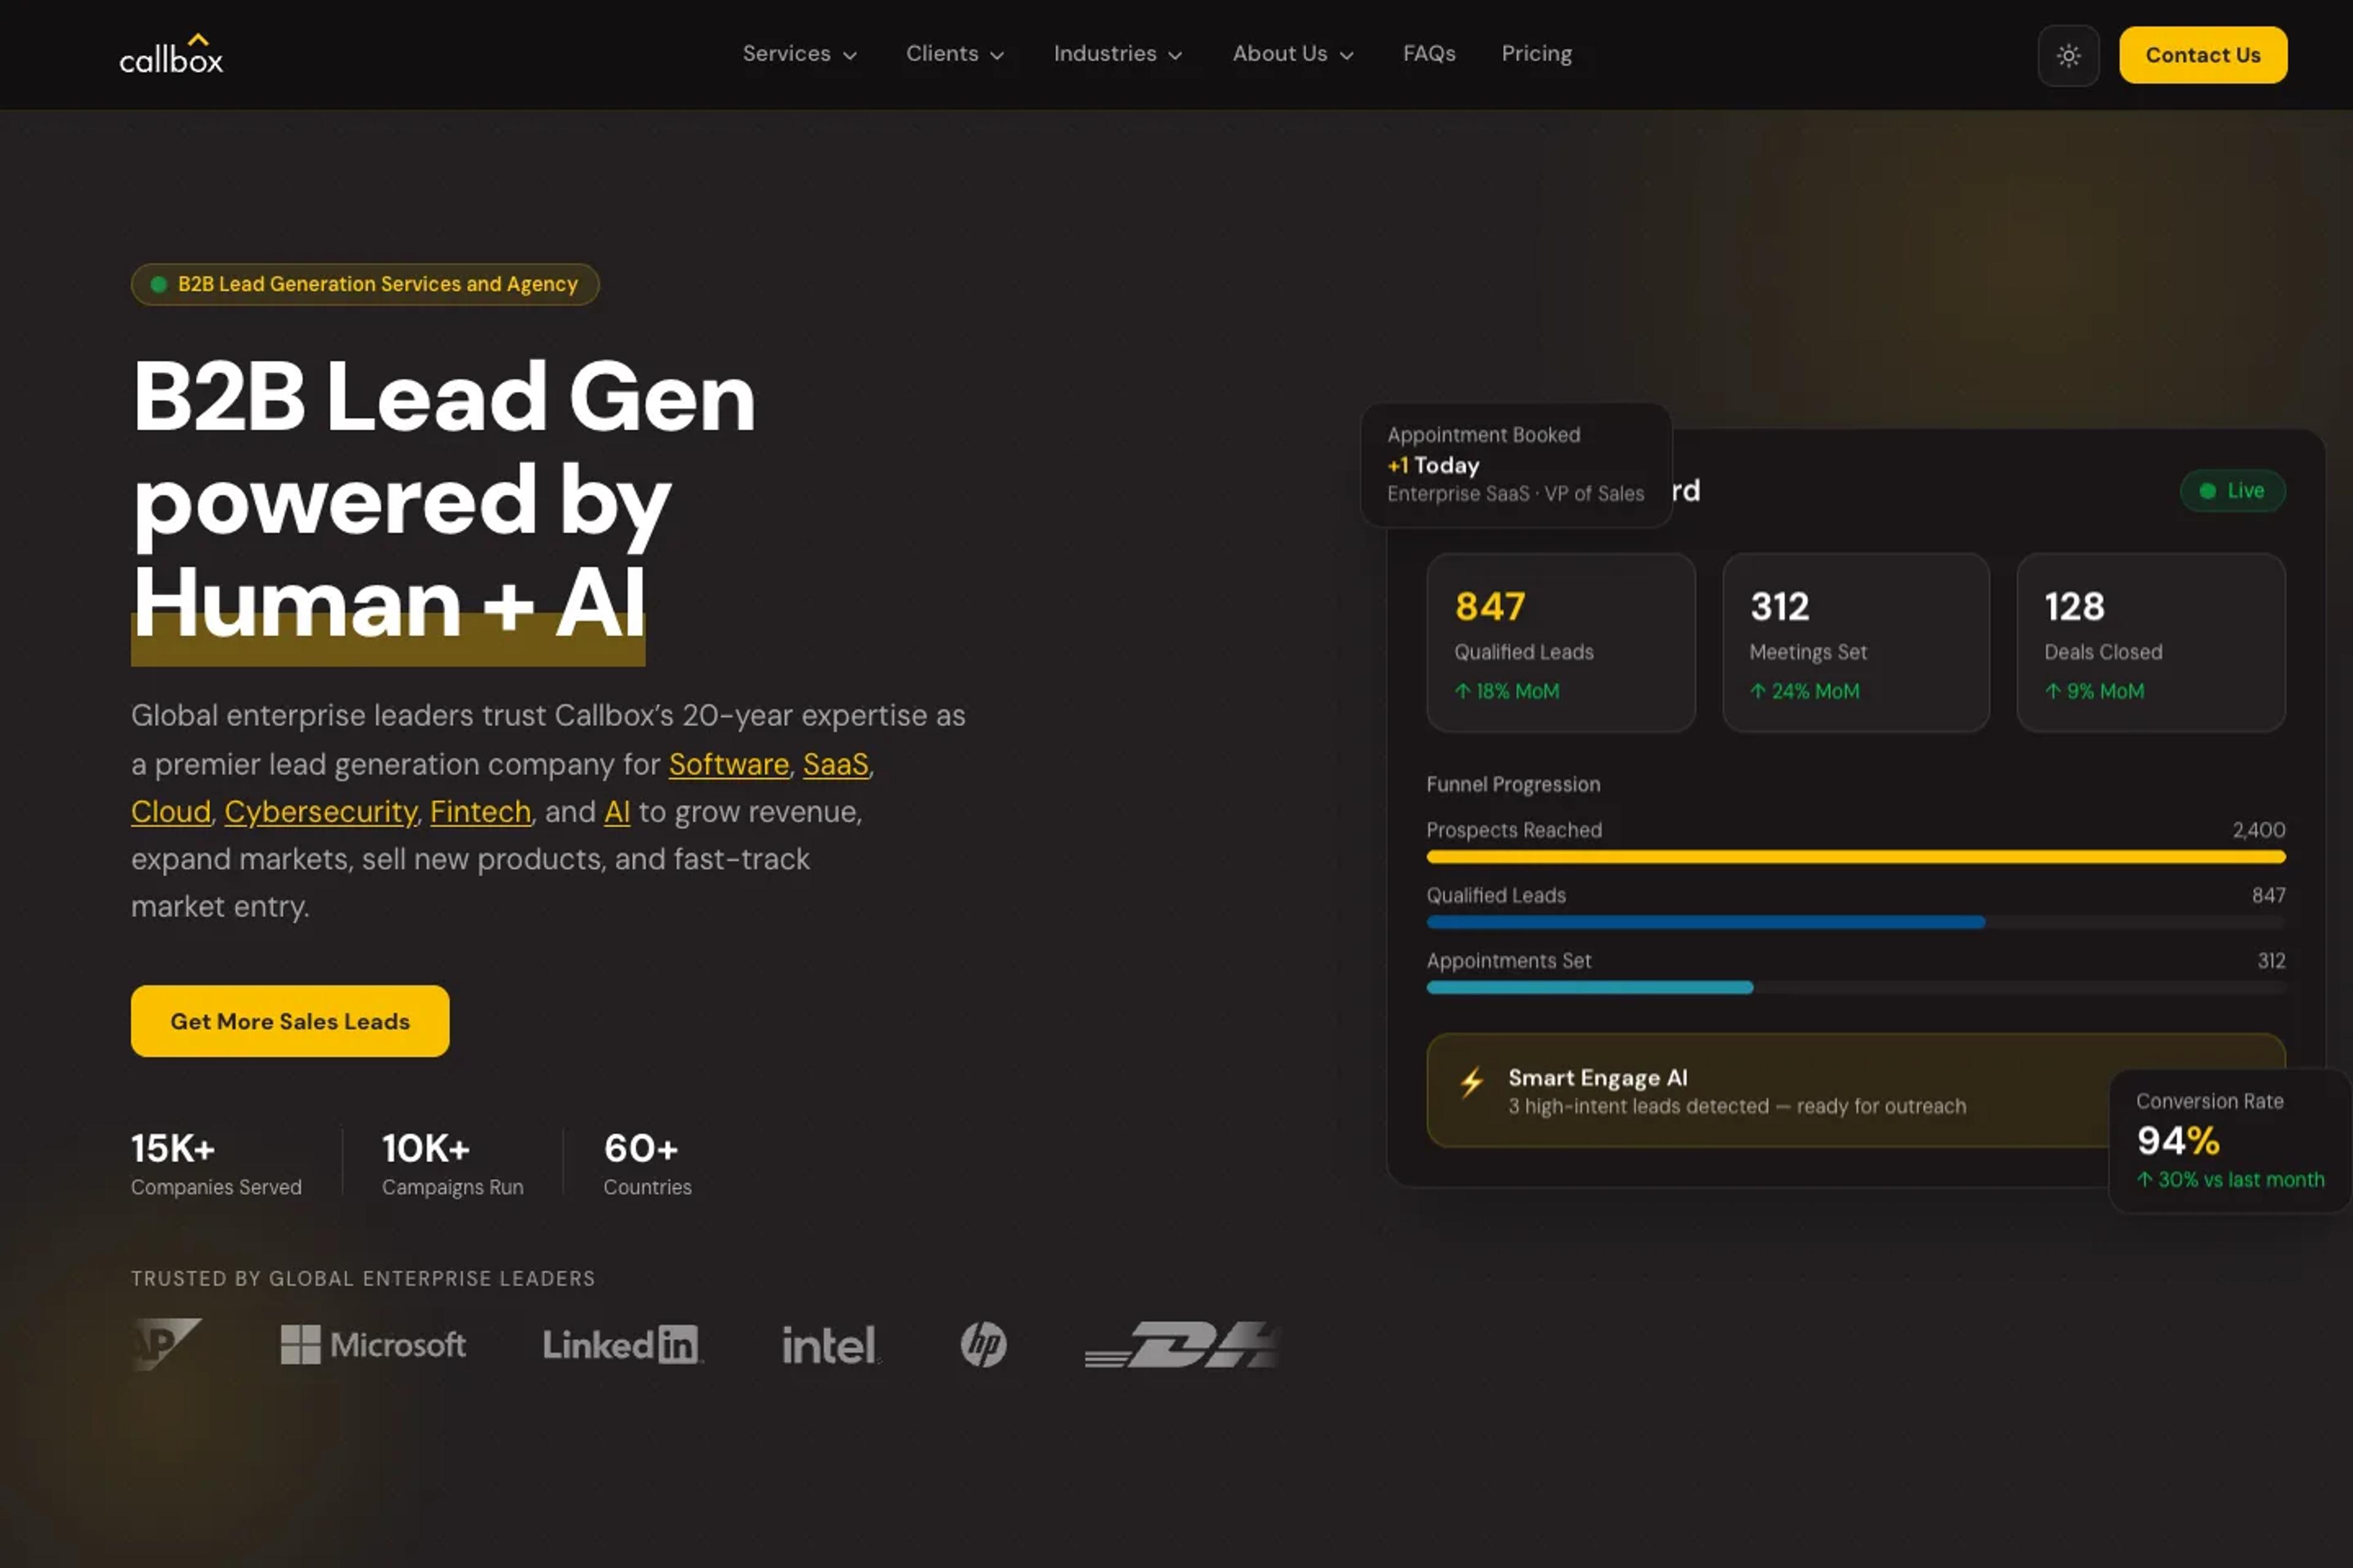Click the green Live status indicator
Screen dimensions: 2353x1568
pos(2233,491)
